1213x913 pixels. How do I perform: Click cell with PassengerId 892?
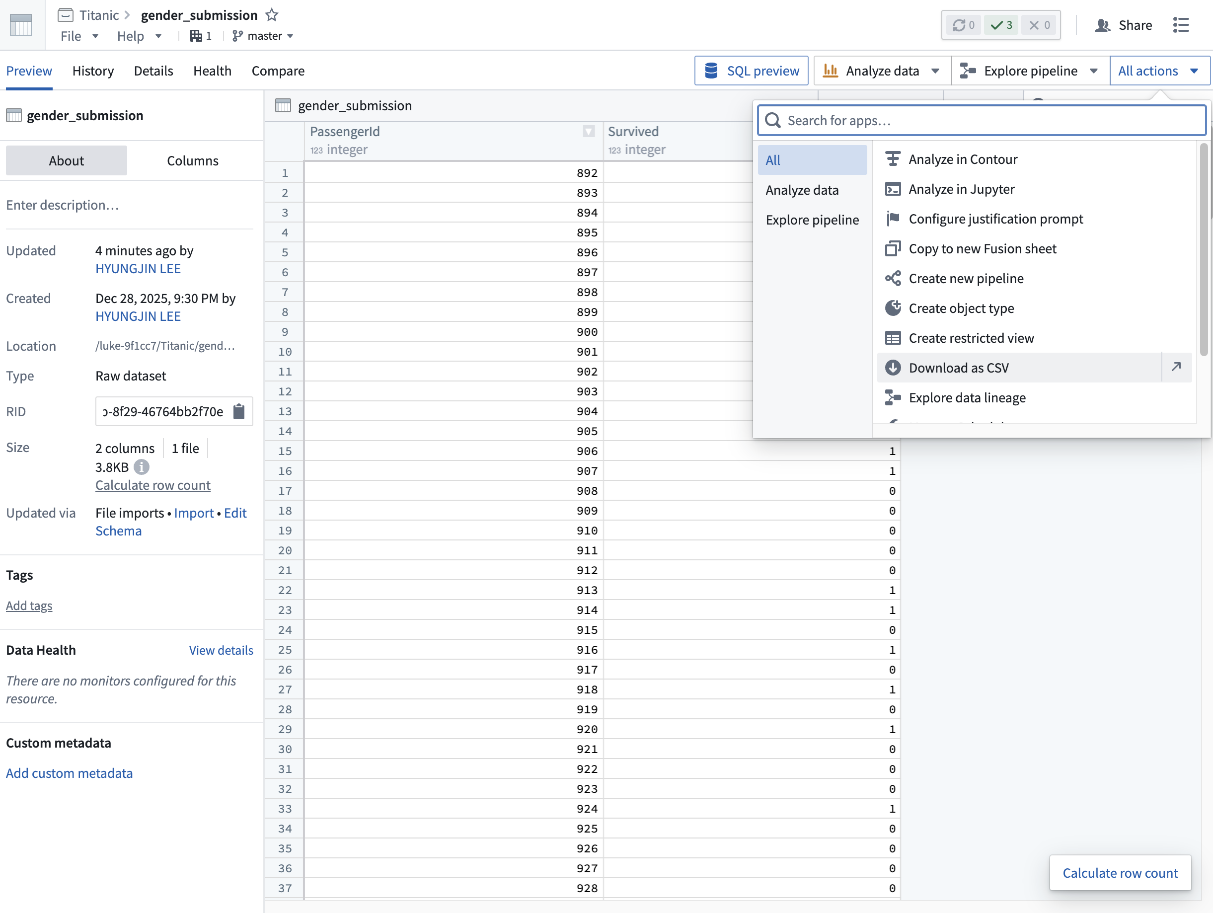coord(454,173)
